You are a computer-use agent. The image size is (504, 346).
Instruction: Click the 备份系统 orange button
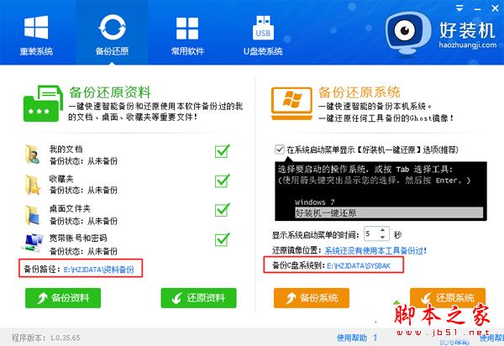tap(312, 298)
